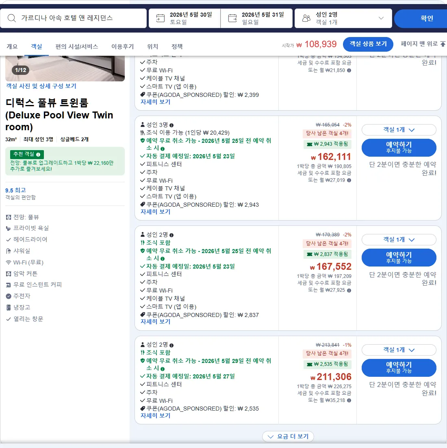The image size is (447, 448).
Task: Click the 암막 커튼 icon
Action: [x=9, y=274]
